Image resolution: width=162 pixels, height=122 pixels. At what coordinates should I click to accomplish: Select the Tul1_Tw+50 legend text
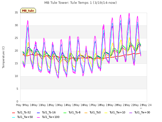click(x=25, y=117)
